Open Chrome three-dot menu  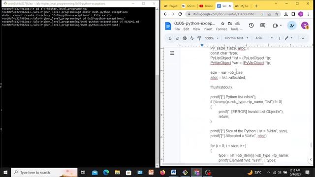click(308, 14)
